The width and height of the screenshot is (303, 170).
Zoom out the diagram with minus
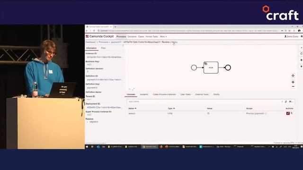pyautogui.click(x=293, y=86)
